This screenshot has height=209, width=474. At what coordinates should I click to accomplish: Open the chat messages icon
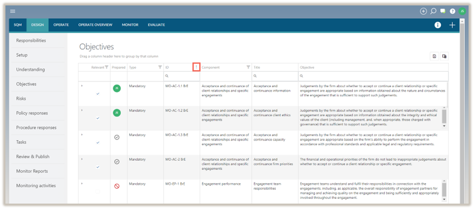pos(443,11)
